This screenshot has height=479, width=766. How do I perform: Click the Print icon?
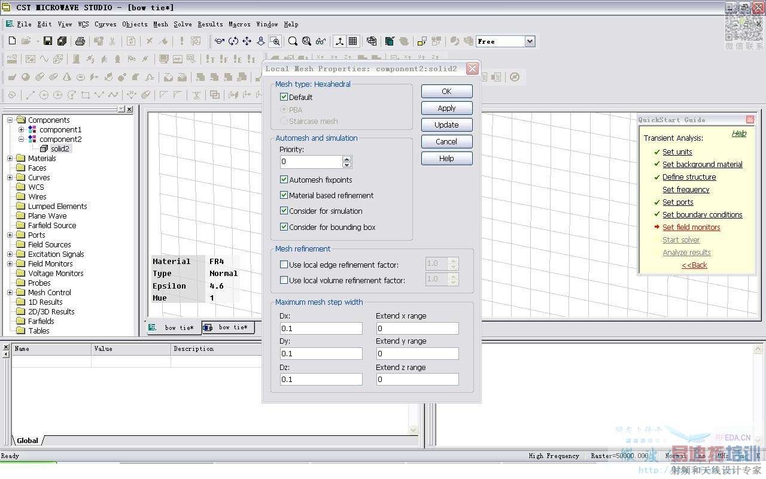pos(80,41)
